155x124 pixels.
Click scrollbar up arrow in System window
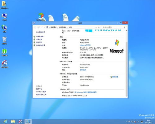tap(126, 31)
